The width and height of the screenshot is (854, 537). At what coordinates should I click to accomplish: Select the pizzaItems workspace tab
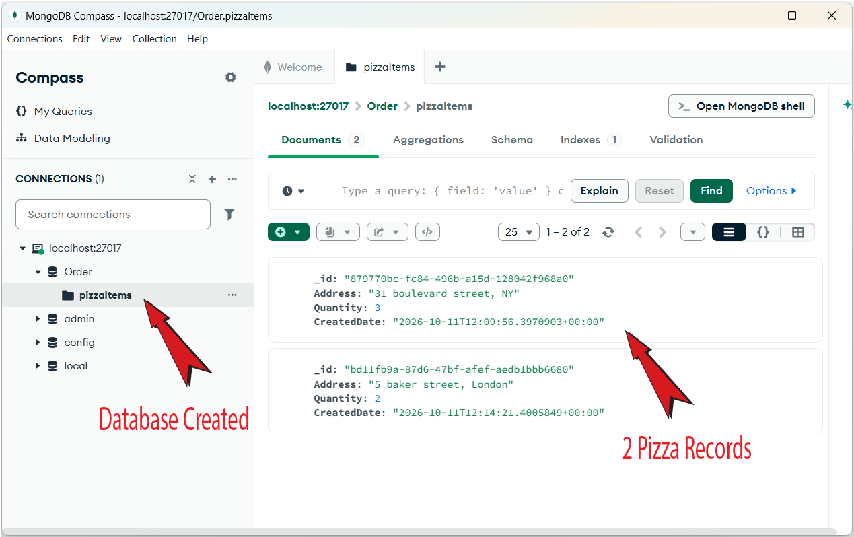(380, 67)
